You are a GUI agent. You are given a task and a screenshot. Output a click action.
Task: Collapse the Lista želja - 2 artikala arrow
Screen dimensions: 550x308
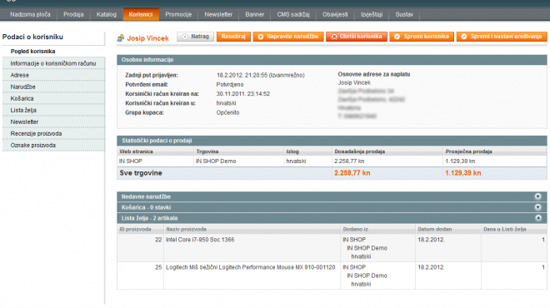pyautogui.click(x=537, y=218)
